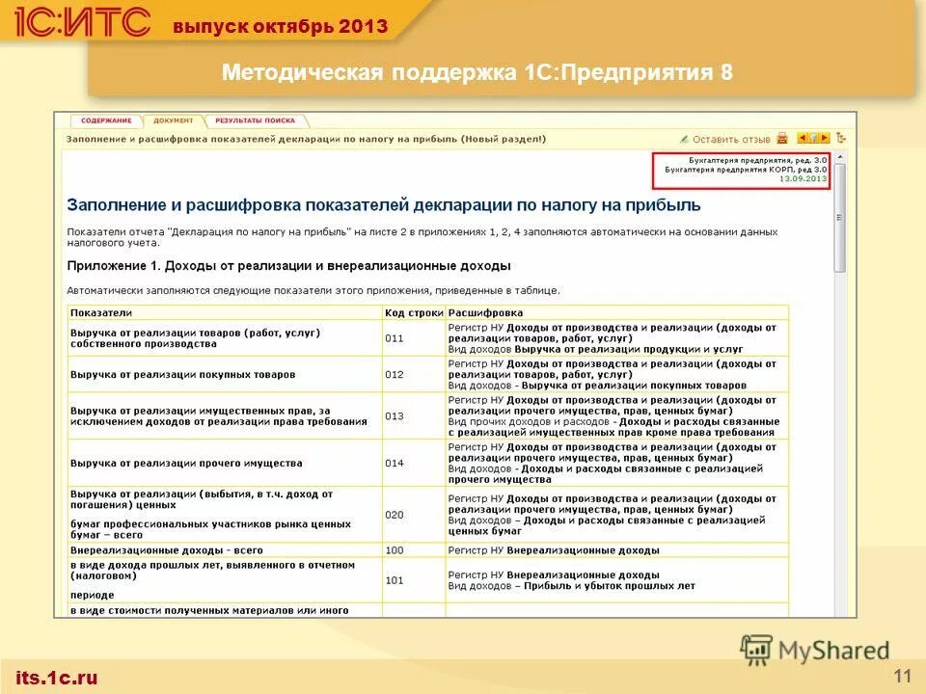
Task: Click the 13.09.2013 date text
Action: (x=803, y=178)
